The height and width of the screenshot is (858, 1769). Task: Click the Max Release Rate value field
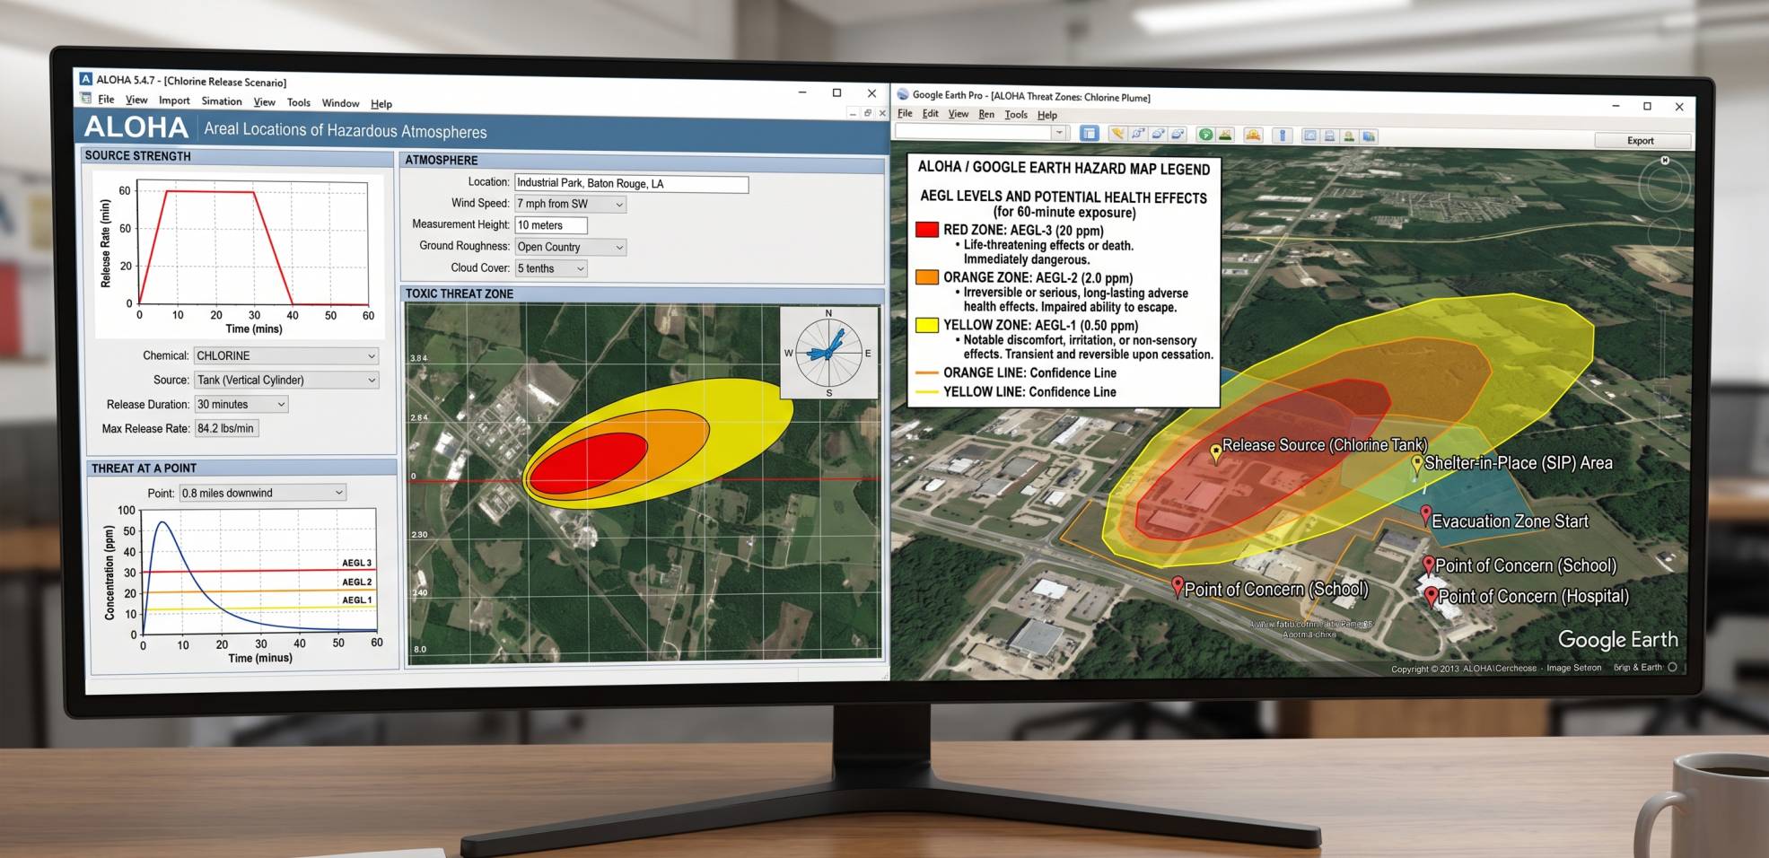coord(227,429)
